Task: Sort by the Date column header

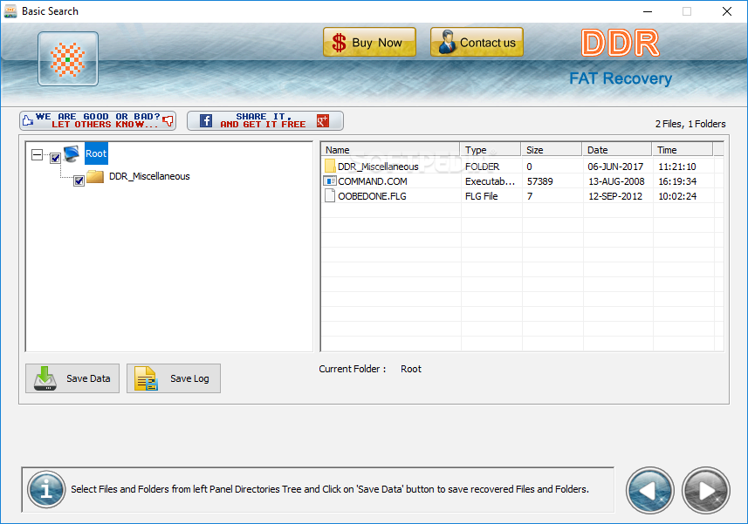Action: point(617,150)
